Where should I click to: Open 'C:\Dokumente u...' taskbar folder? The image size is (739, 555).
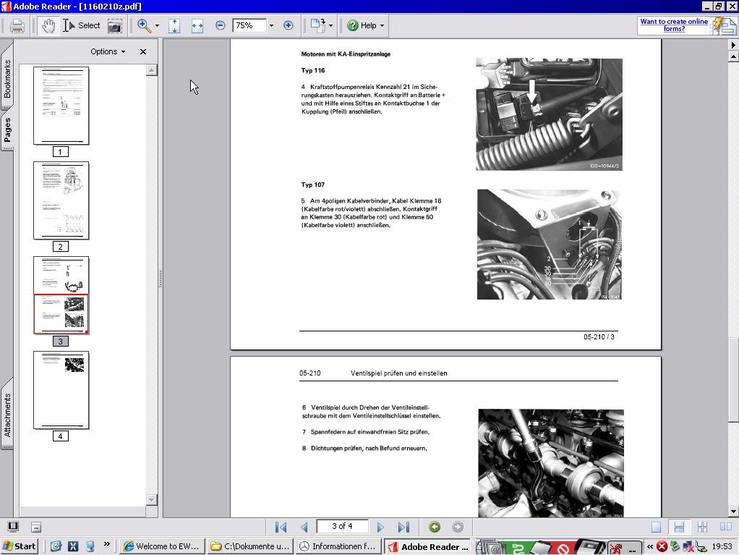(x=249, y=546)
